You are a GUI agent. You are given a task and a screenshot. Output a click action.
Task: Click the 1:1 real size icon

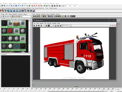(53, 26)
